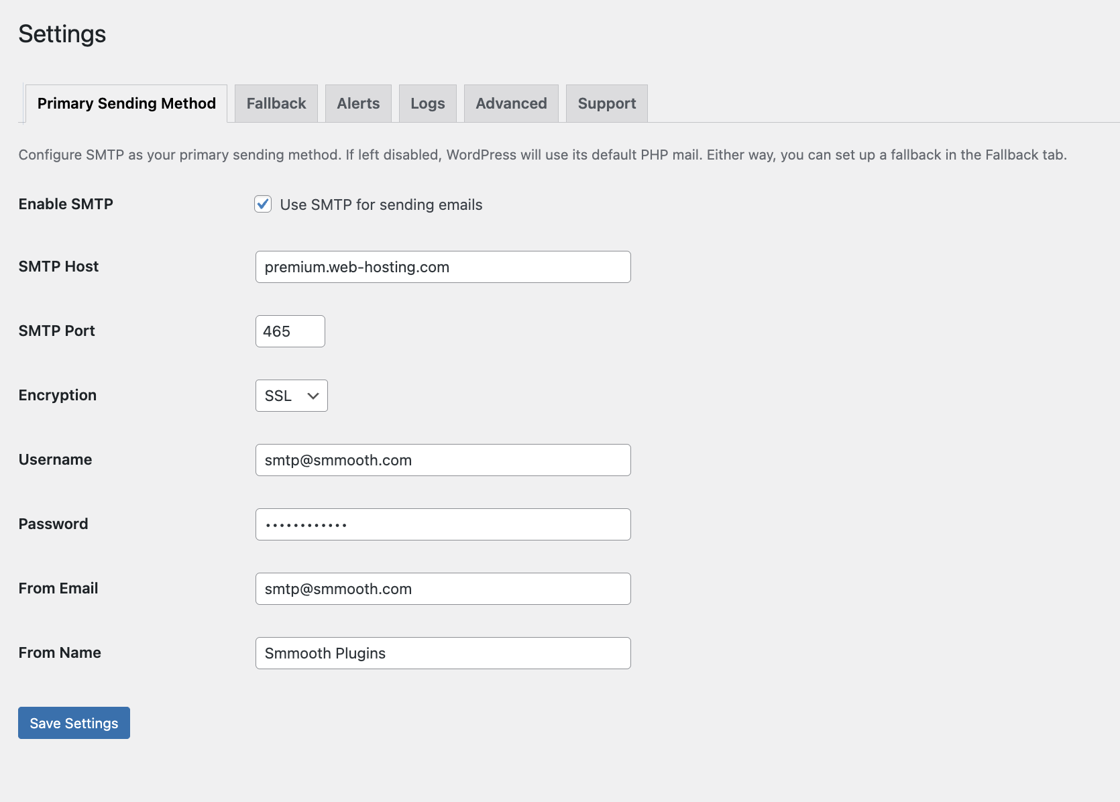The width and height of the screenshot is (1120, 802).
Task: Focus the From Email field
Action: pos(443,589)
